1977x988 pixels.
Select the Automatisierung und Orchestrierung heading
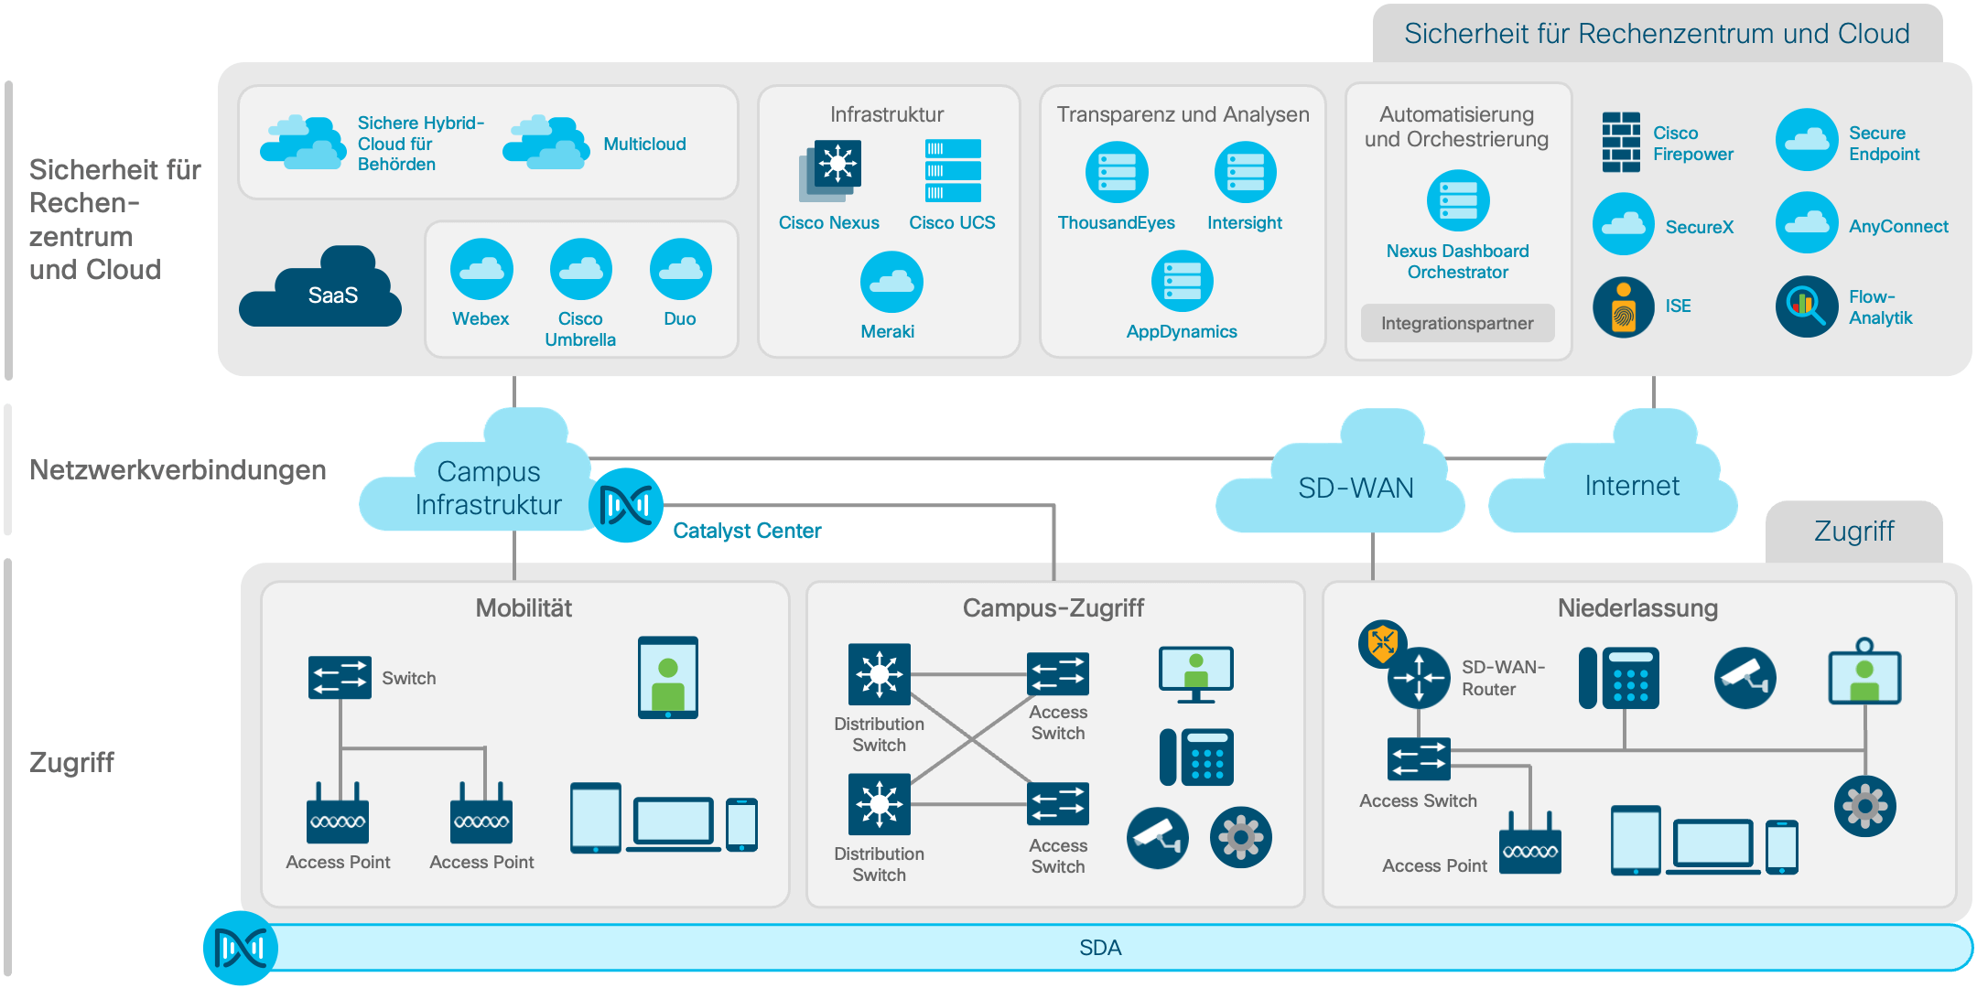coord(1457,126)
